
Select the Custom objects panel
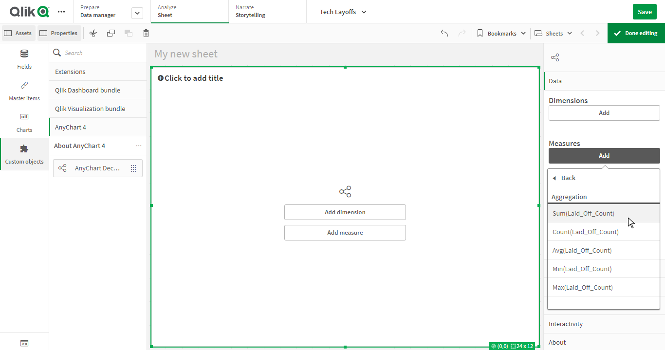[24, 154]
